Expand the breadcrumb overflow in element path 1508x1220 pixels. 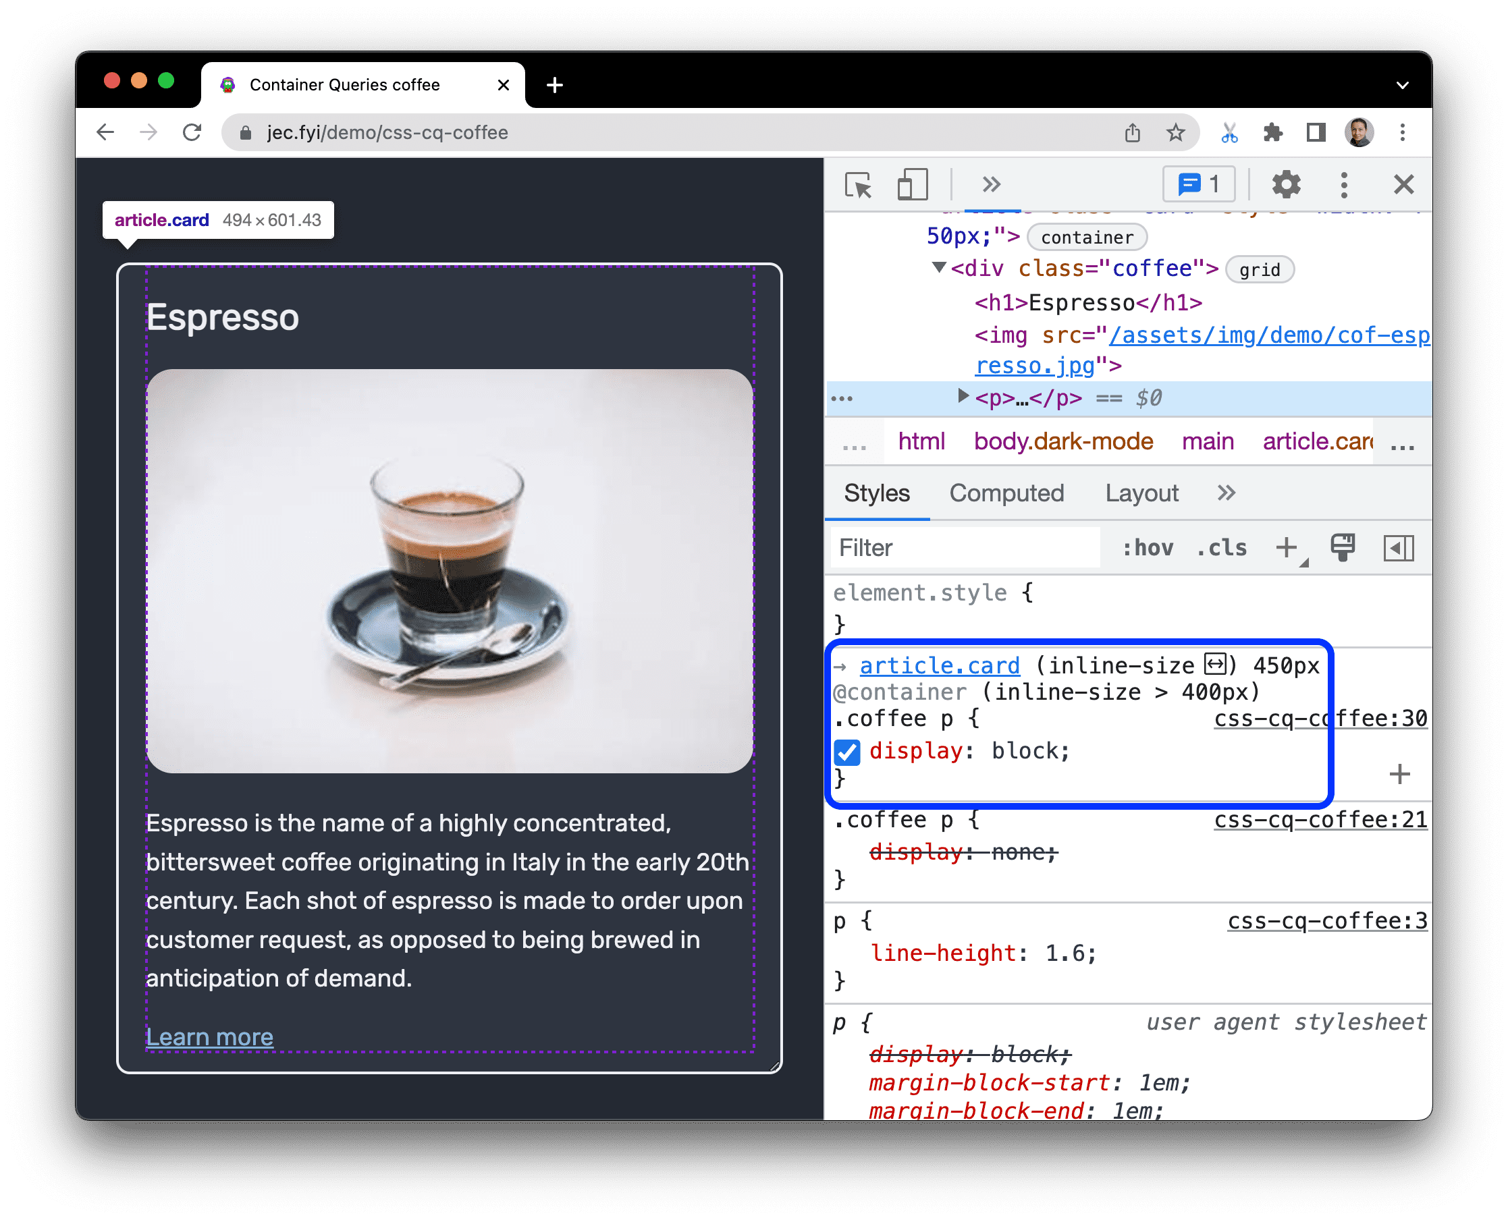pyautogui.click(x=863, y=447)
